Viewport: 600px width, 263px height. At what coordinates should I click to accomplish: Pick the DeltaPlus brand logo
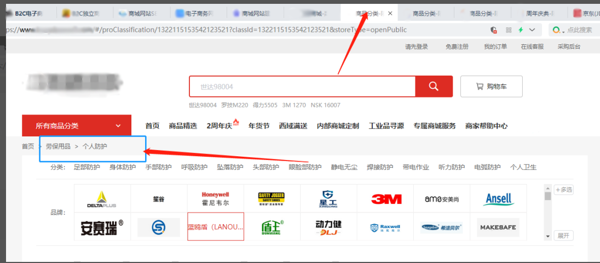(102, 199)
